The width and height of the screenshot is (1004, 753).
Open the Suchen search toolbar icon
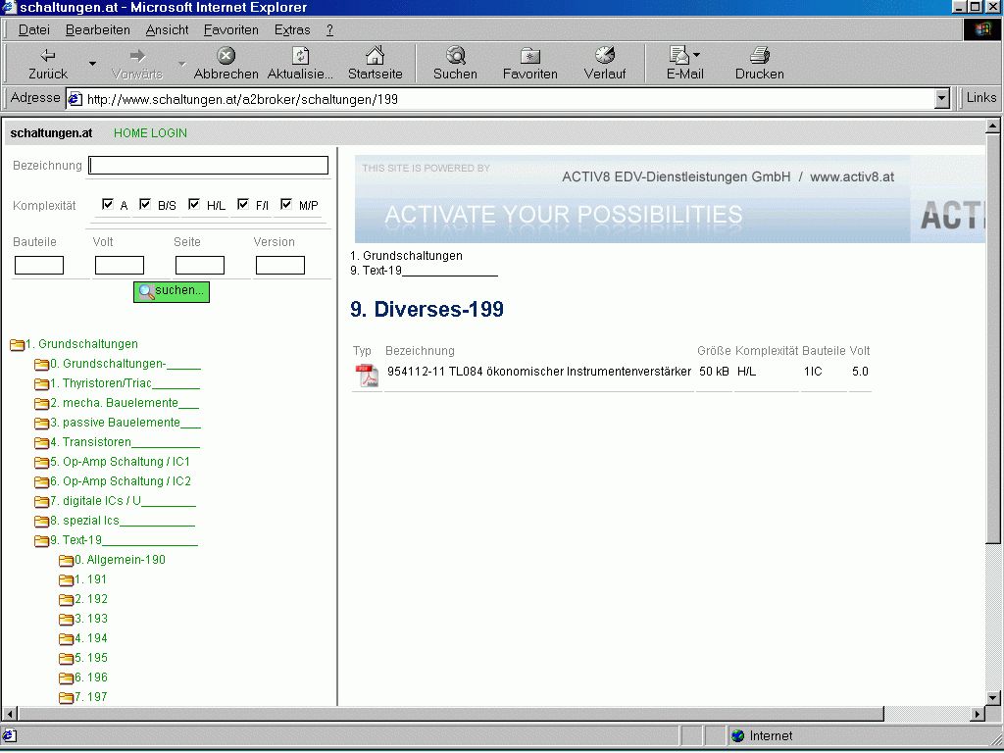coord(455,56)
